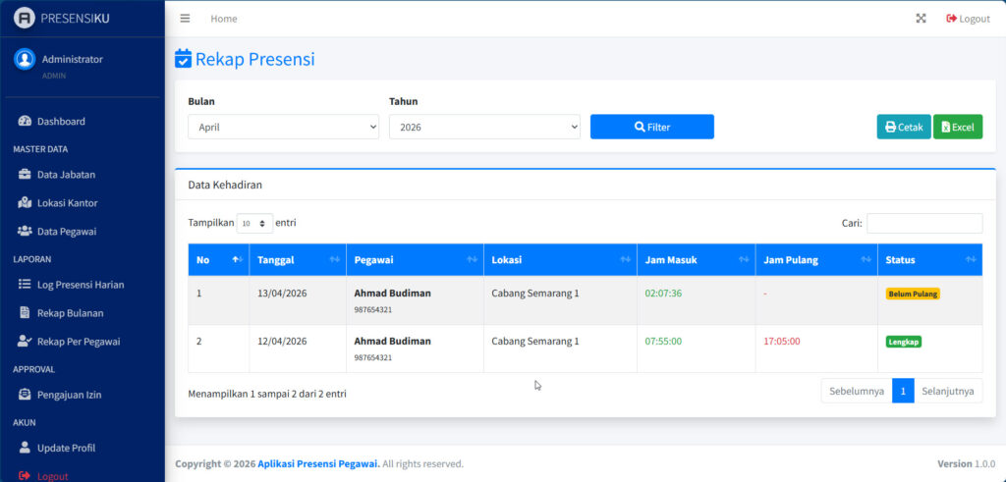Expand the Tampilkan entries count selector
This screenshot has width=1006, height=482.
click(x=254, y=224)
